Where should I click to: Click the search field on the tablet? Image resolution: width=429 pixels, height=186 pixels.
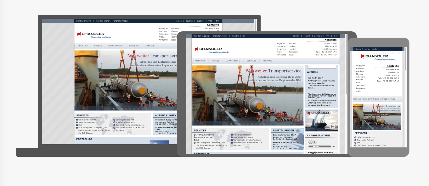321,67
